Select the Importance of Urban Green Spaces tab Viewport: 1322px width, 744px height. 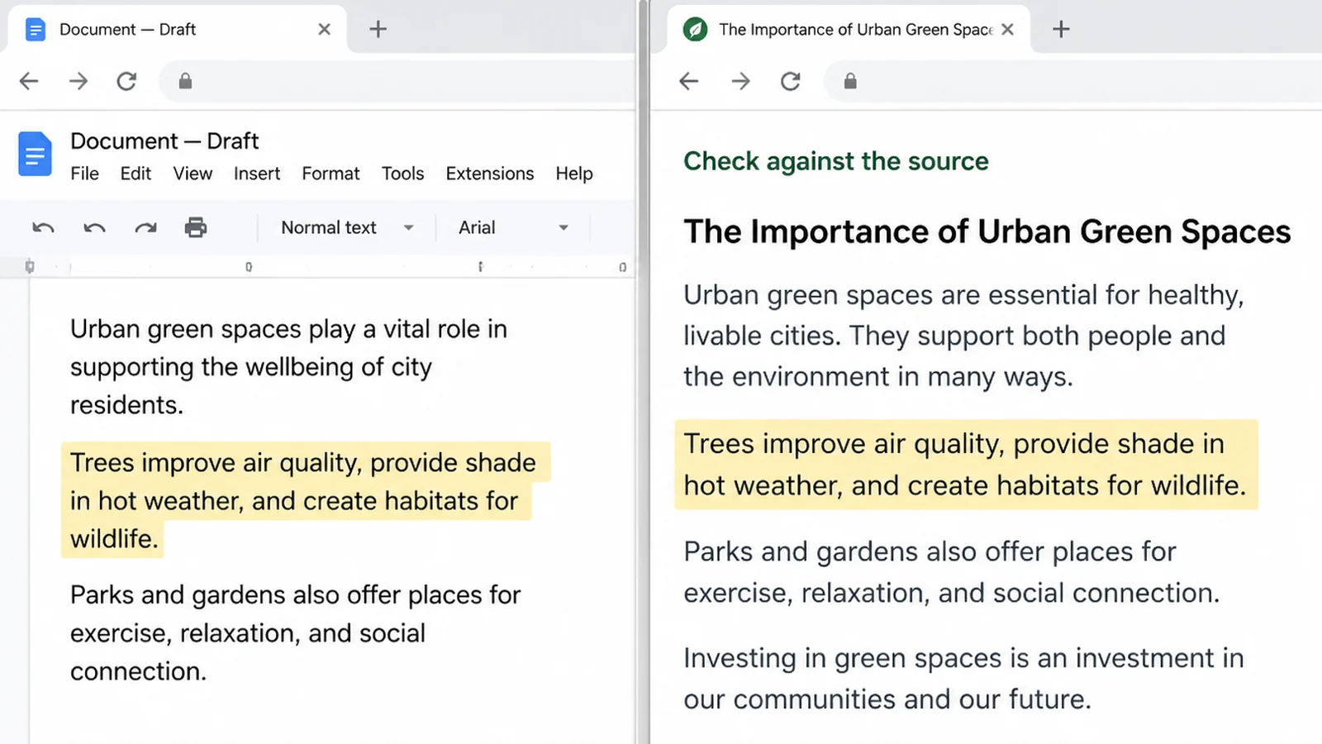pyautogui.click(x=849, y=30)
